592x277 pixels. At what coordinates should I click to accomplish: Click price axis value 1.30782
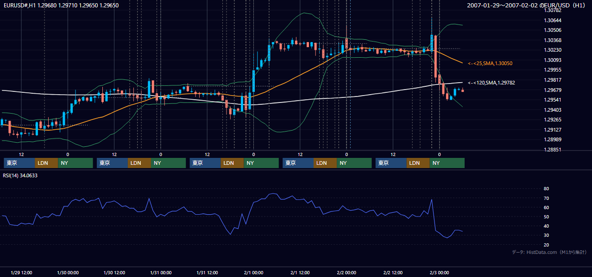(552, 10)
